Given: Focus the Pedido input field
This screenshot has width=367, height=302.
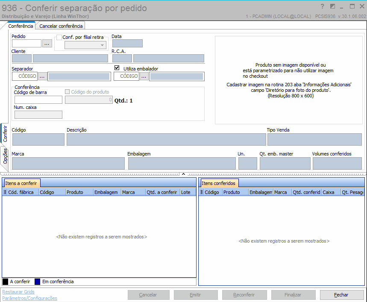Looking at the screenshot, I should point(26,44).
